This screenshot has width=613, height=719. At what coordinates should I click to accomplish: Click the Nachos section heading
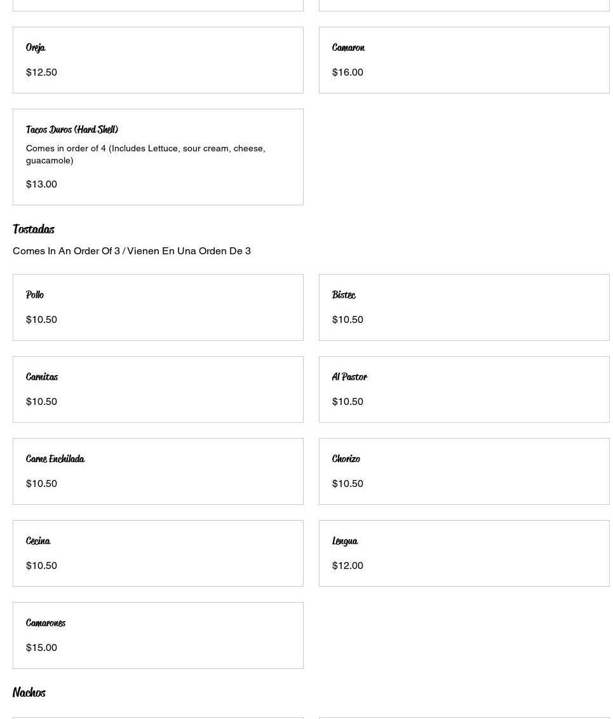[29, 692]
